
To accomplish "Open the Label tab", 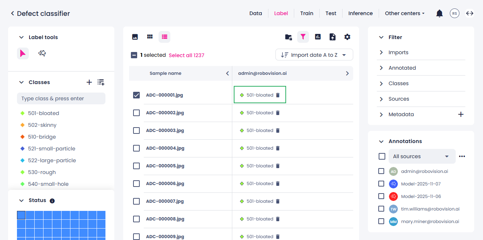I will (x=281, y=13).
